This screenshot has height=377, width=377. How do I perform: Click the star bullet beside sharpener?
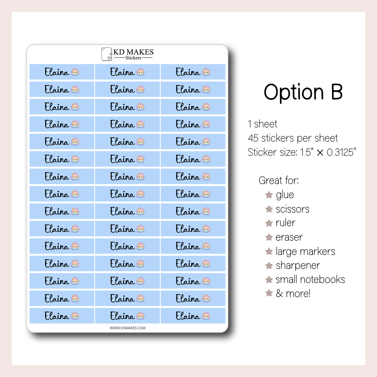pos(269,265)
